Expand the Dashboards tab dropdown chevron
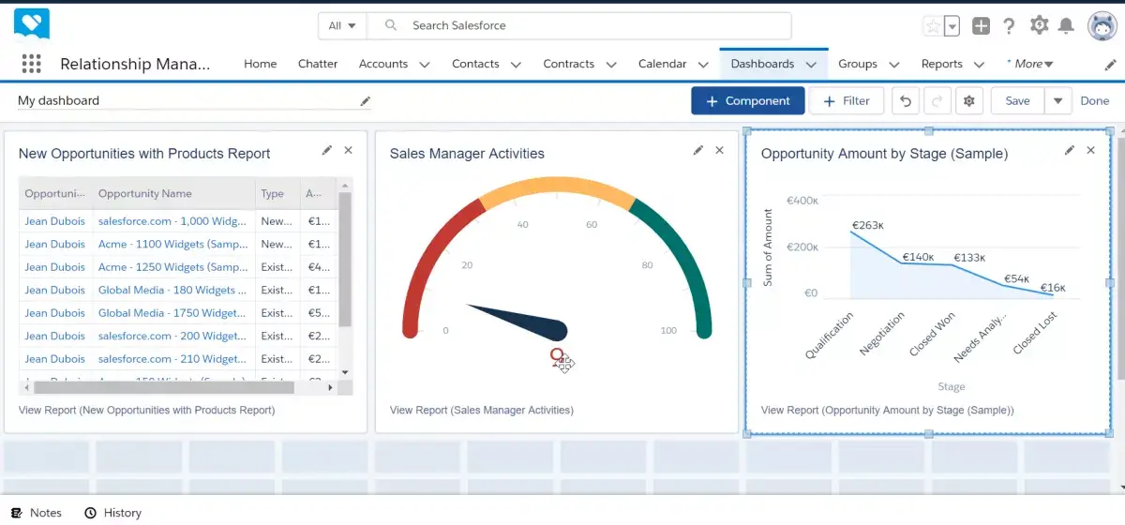Viewport: 1125px width, 525px height. point(811,65)
